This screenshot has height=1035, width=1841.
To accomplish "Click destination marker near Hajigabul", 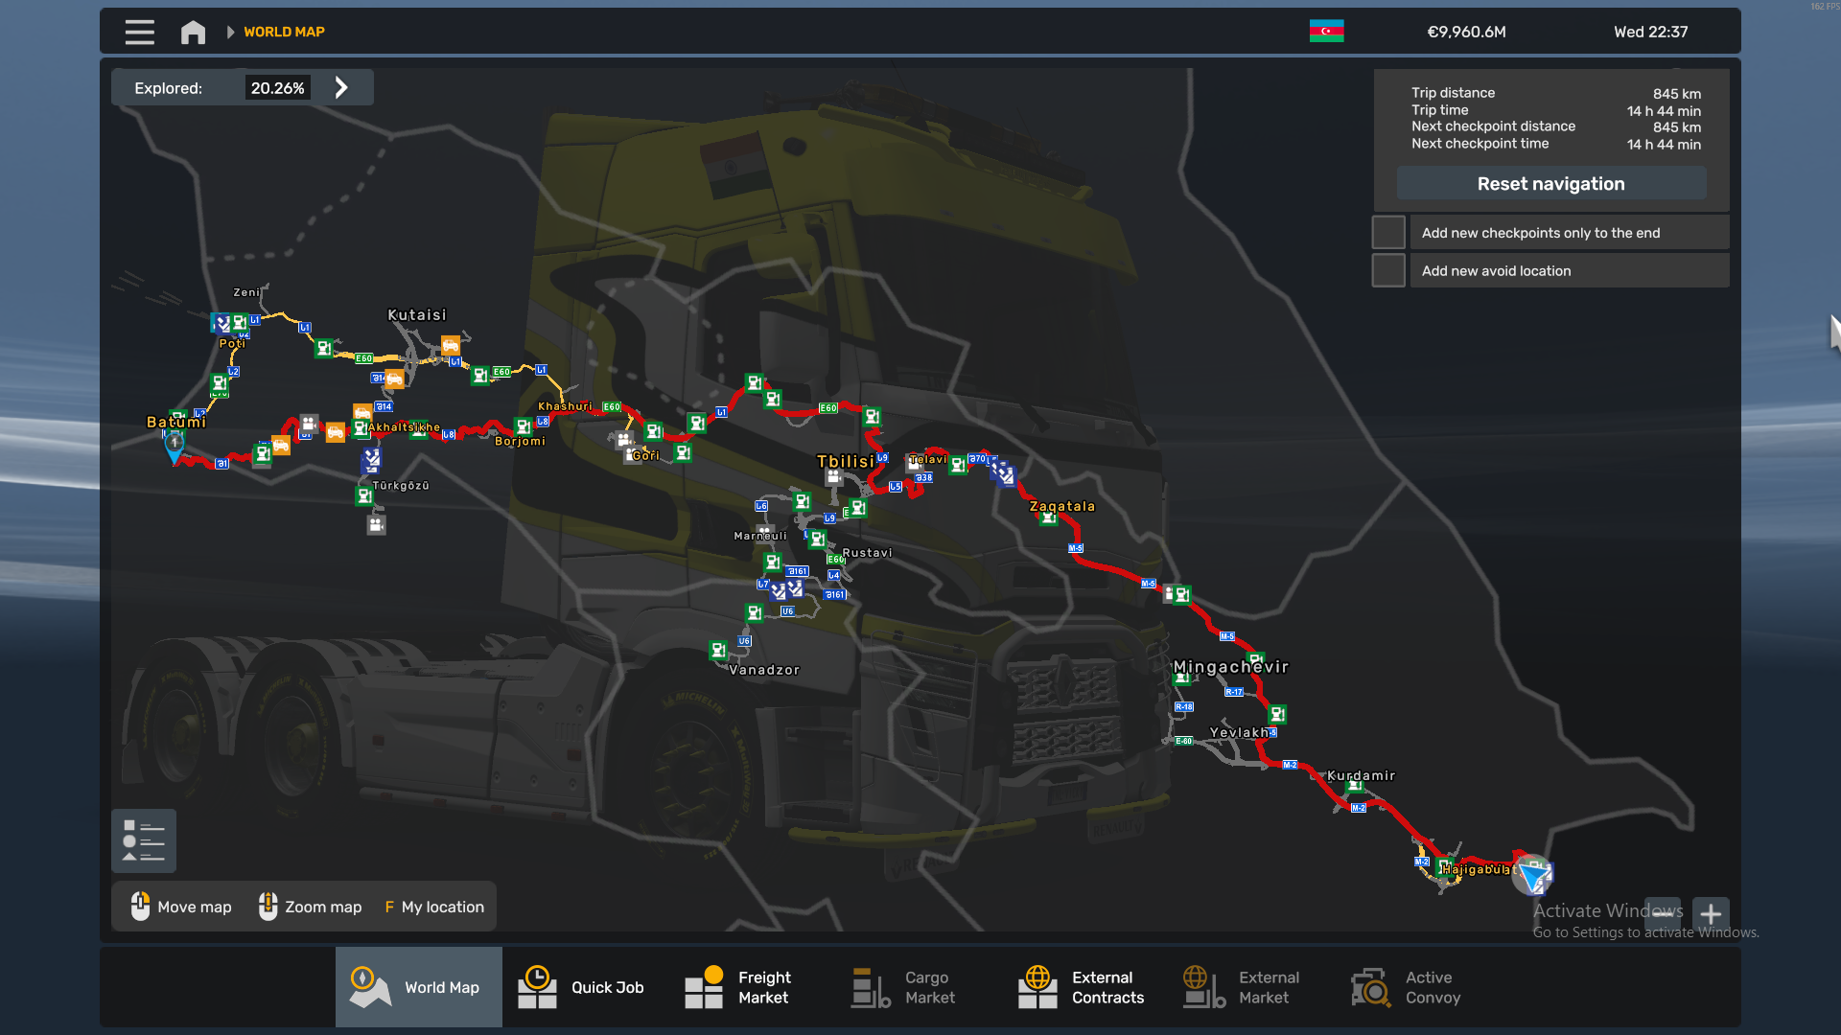I will [1532, 874].
